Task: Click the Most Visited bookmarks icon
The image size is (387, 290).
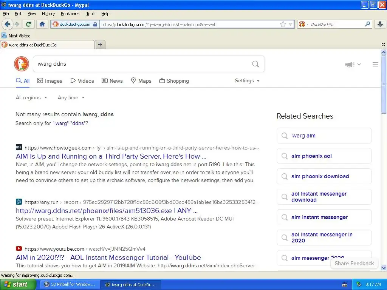Action: click(4, 36)
